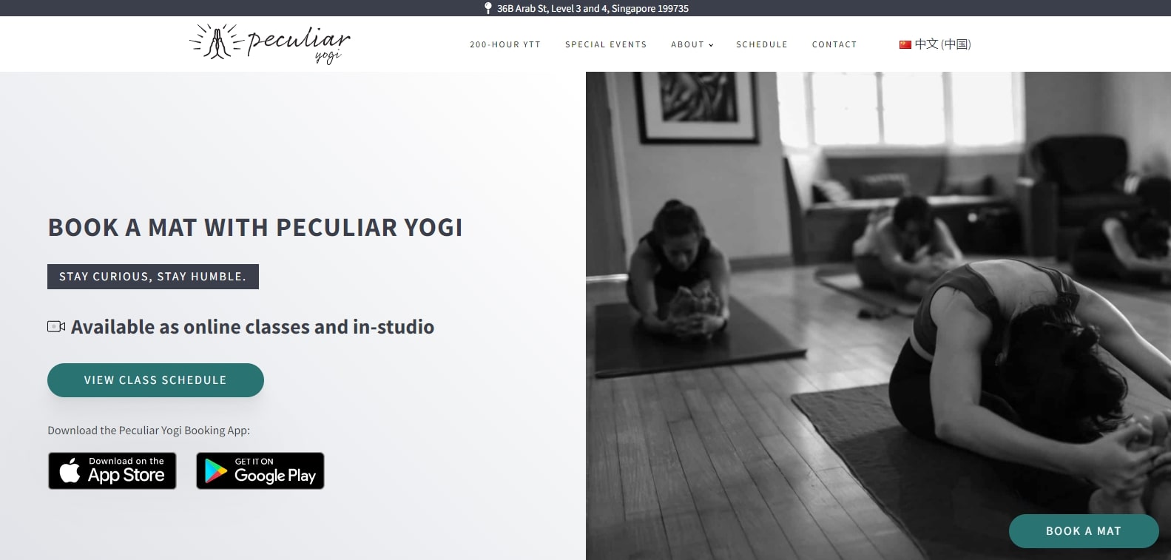
Task: Click the 36B Arab St address text
Action: click(x=593, y=8)
